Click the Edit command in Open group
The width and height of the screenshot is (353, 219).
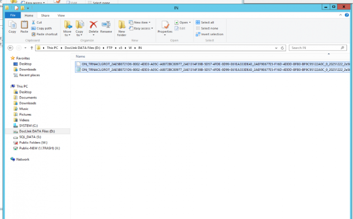pyautogui.click(x=180, y=29)
